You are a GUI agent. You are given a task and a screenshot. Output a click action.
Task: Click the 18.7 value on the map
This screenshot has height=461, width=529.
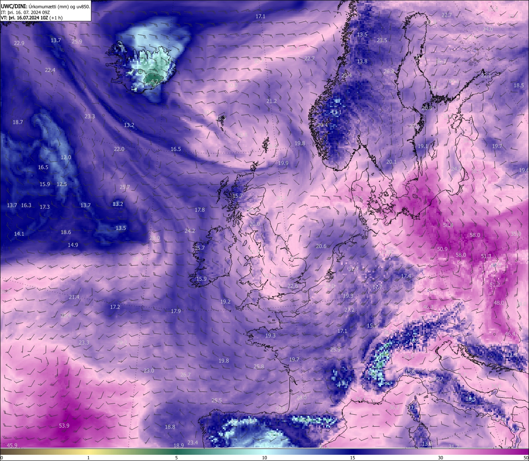tap(18, 122)
